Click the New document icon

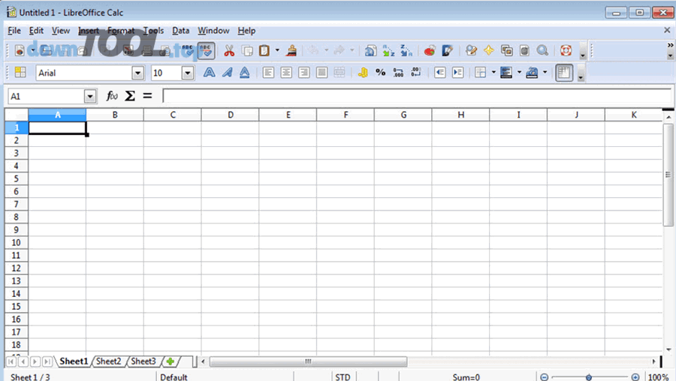click(20, 51)
